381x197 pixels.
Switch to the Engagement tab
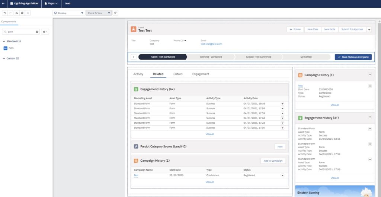click(201, 74)
